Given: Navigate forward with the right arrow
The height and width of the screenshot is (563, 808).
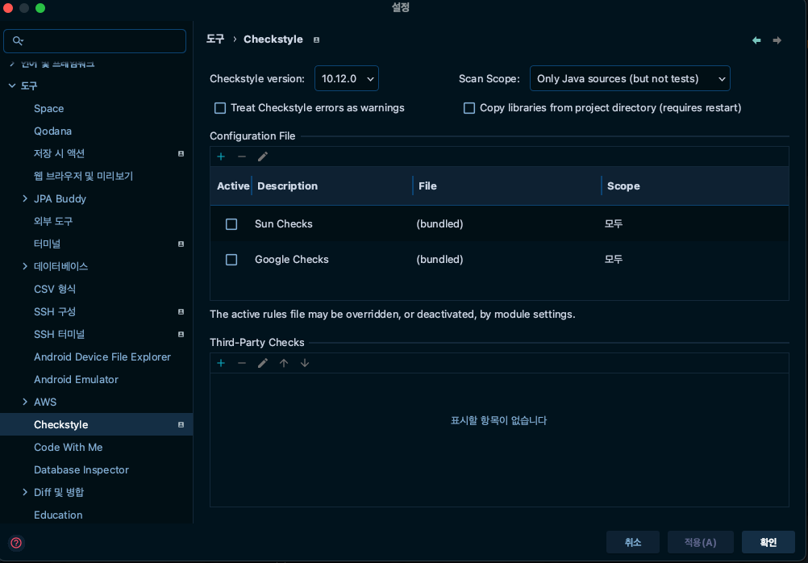Looking at the screenshot, I should 777,40.
